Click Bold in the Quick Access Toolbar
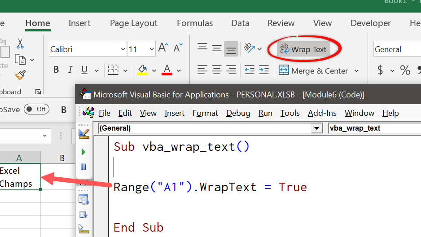Viewport: 421px width, 237px height. tap(64, 110)
